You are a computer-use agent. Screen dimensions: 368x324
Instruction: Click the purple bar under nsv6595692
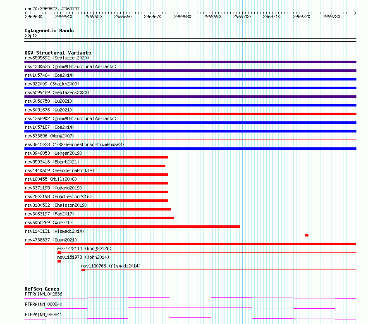(190, 62)
